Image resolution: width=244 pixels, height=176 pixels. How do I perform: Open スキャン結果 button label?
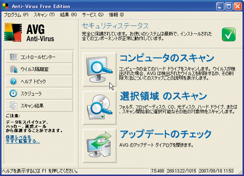tap(32, 106)
